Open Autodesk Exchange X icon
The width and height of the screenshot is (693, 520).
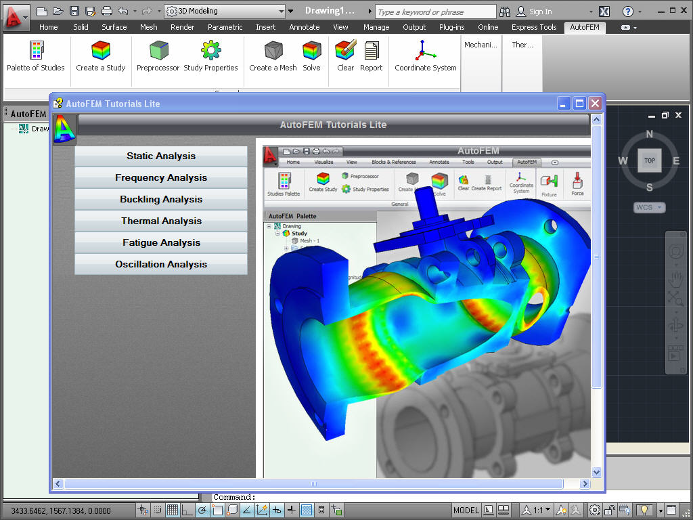coord(604,12)
